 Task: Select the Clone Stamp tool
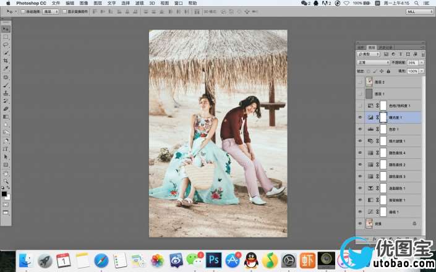(x=6, y=93)
